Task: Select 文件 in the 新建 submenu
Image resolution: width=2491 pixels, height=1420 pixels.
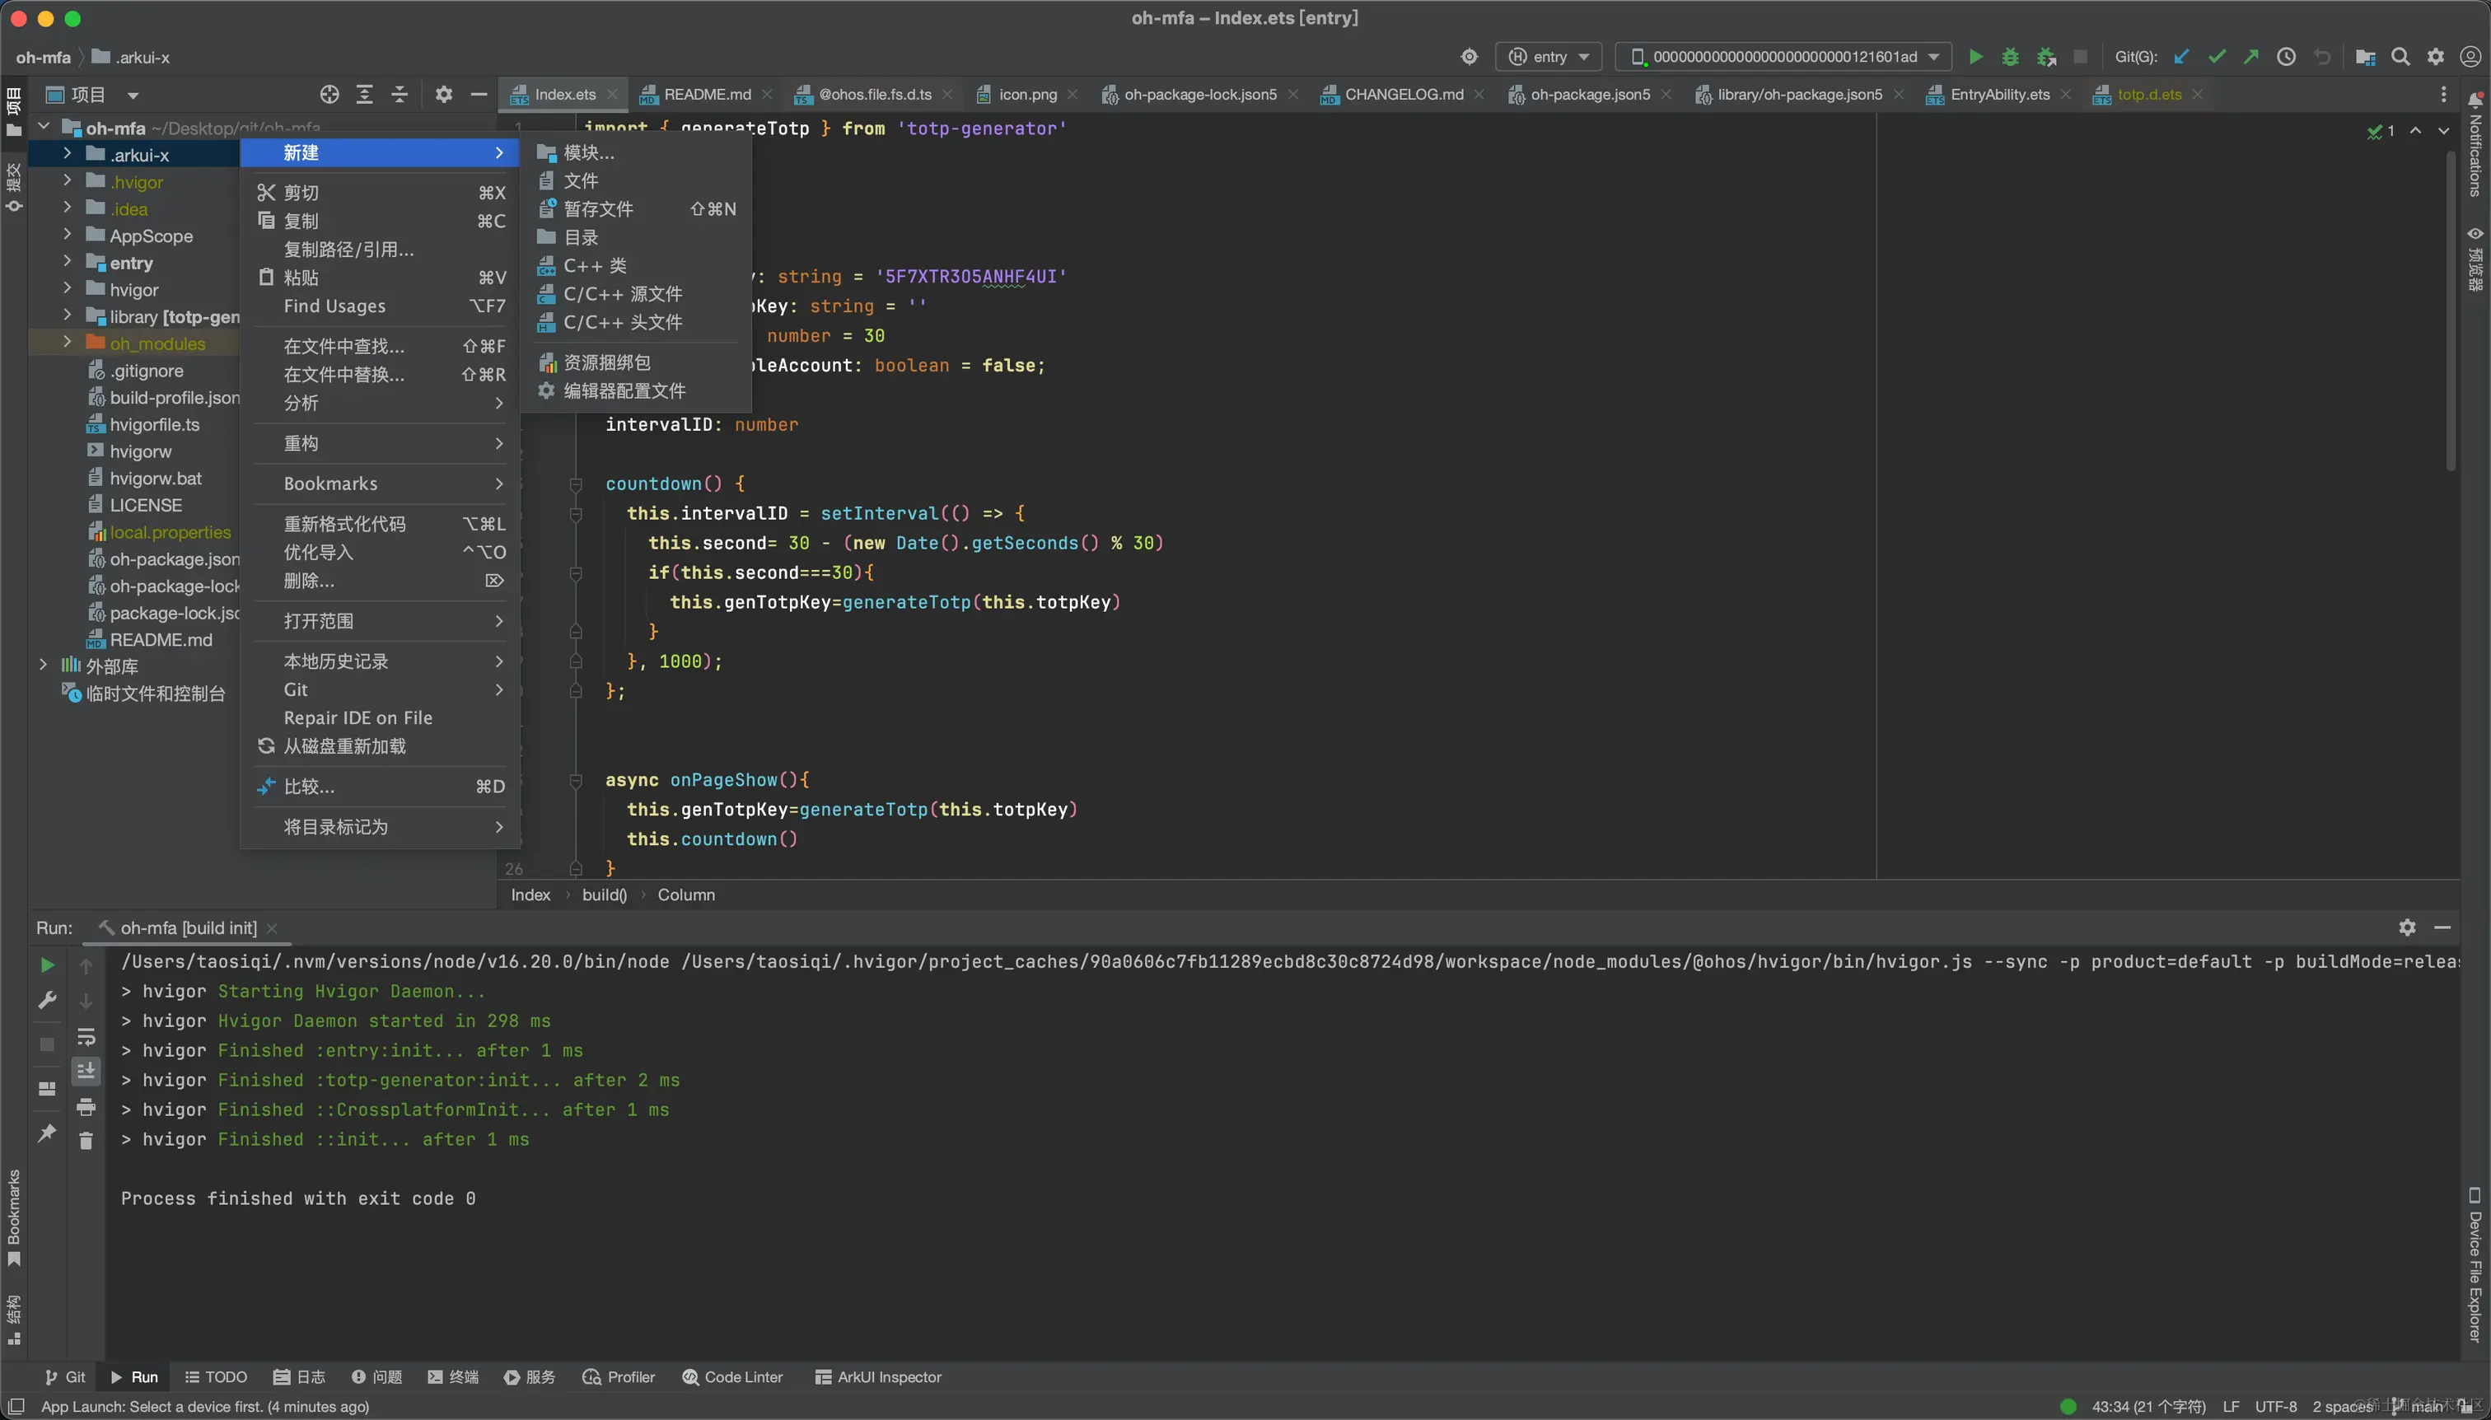Action: tap(636, 181)
